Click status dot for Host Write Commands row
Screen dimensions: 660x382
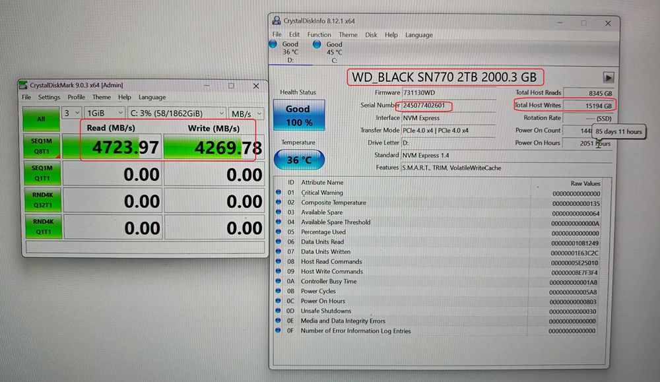(279, 271)
